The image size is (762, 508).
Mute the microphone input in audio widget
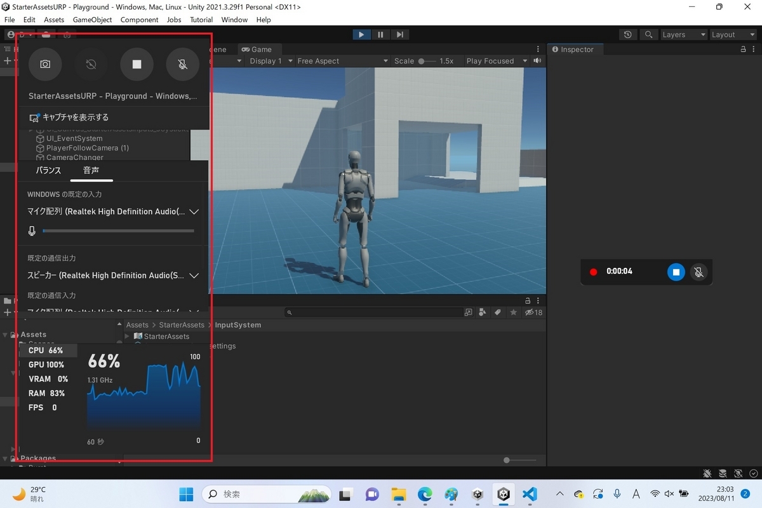click(32, 231)
